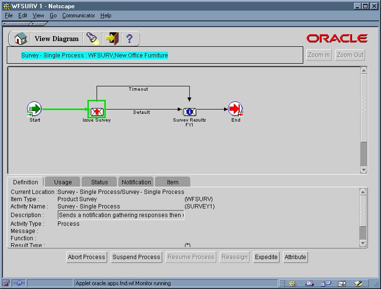Viewport: 381px width, 289px height.
Task: Click the Attribute button
Action: pyautogui.click(x=295, y=257)
